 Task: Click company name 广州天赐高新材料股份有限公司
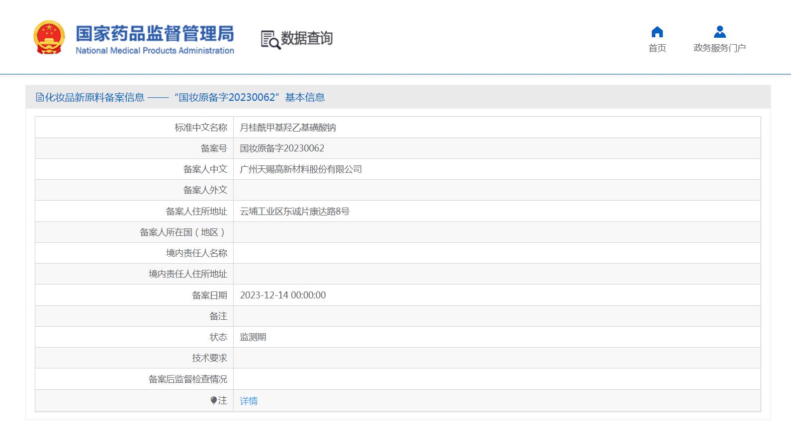pyautogui.click(x=301, y=169)
